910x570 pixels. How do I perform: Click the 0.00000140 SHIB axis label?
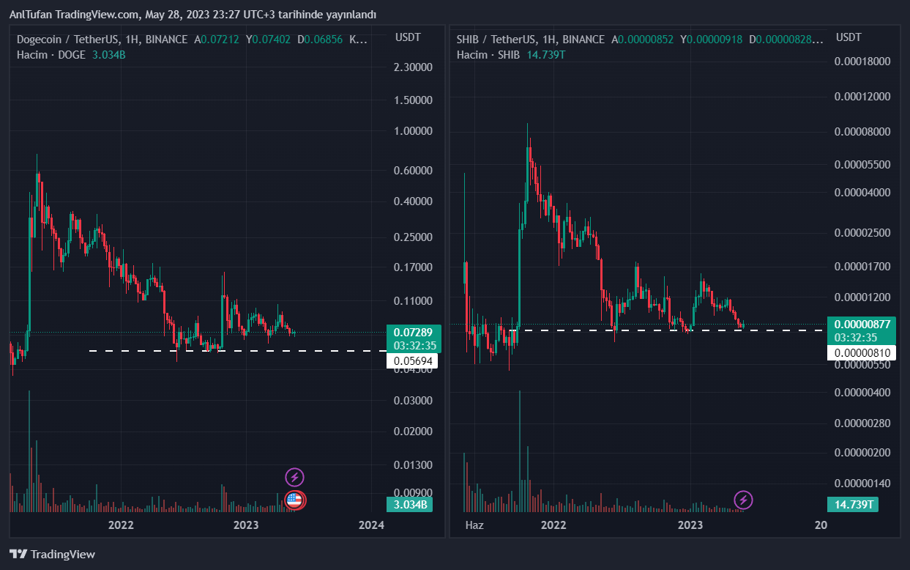[x=862, y=484]
